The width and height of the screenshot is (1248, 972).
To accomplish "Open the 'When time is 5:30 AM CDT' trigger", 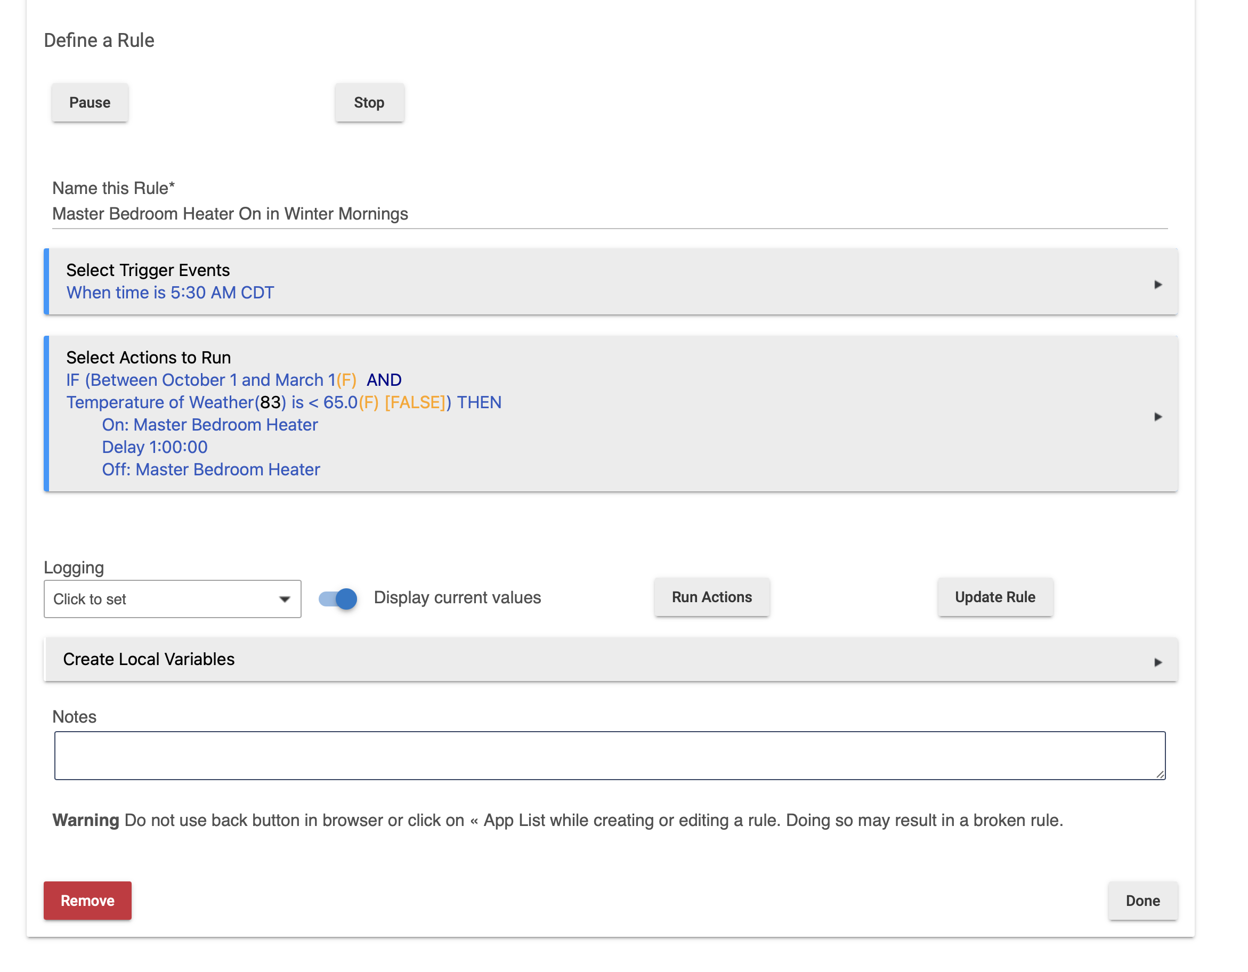I will point(171,293).
